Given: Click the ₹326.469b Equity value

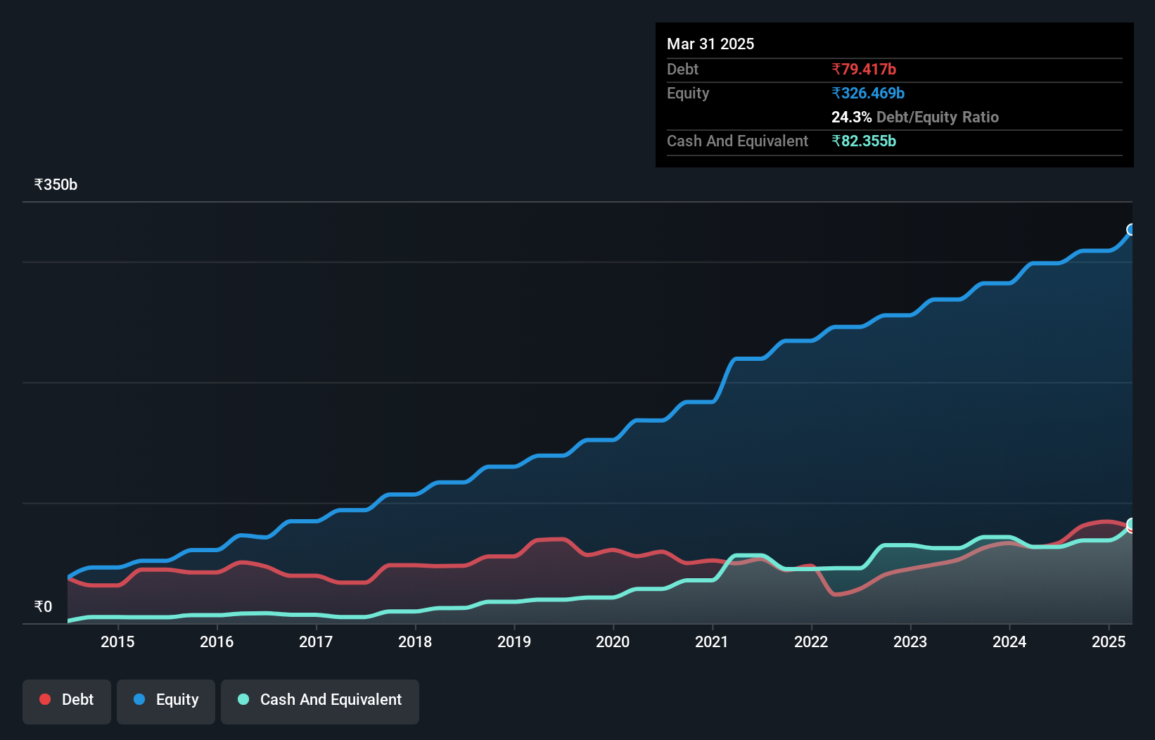Looking at the screenshot, I should point(869,93).
